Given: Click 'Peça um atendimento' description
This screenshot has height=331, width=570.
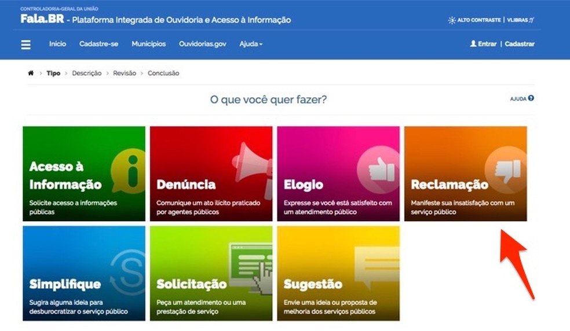Looking at the screenshot, I should coord(201,307).
